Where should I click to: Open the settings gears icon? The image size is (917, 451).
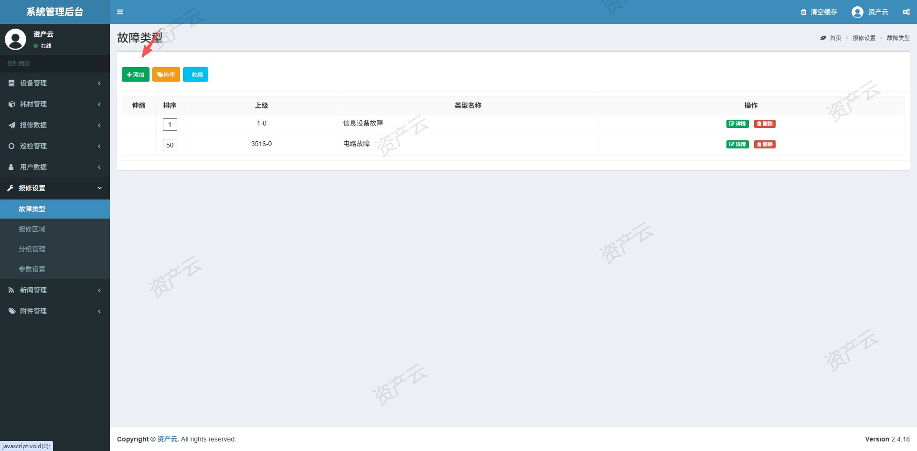(x=906, y=12)
